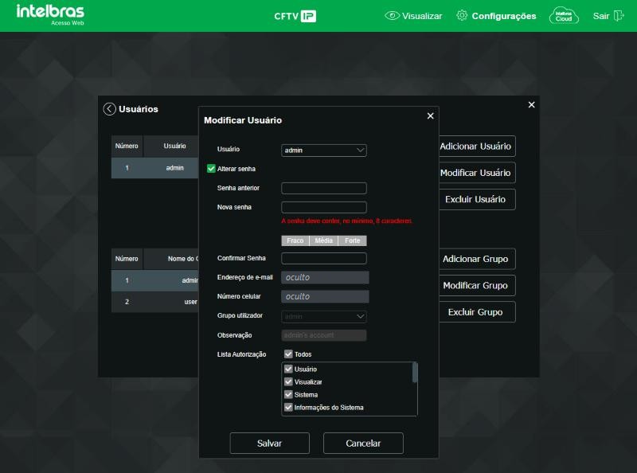The height and width of the screenshot is (473, 637).
Task: Click the red password requirement message
Action: point(347,221)
